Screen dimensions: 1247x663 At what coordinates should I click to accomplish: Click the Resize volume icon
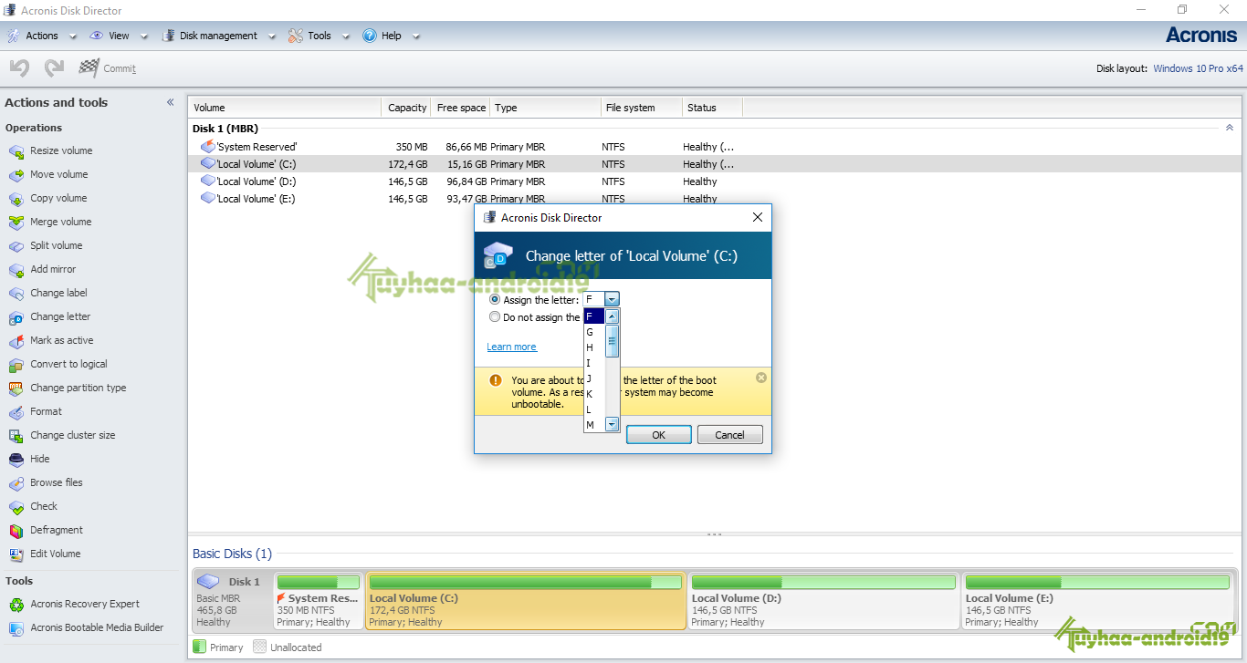click(16, 151)
